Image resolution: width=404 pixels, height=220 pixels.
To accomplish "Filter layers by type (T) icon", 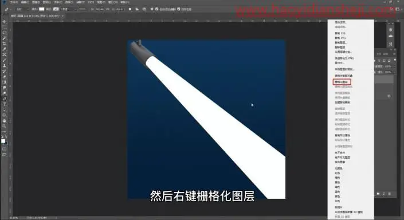I will [x=379, y=61].
